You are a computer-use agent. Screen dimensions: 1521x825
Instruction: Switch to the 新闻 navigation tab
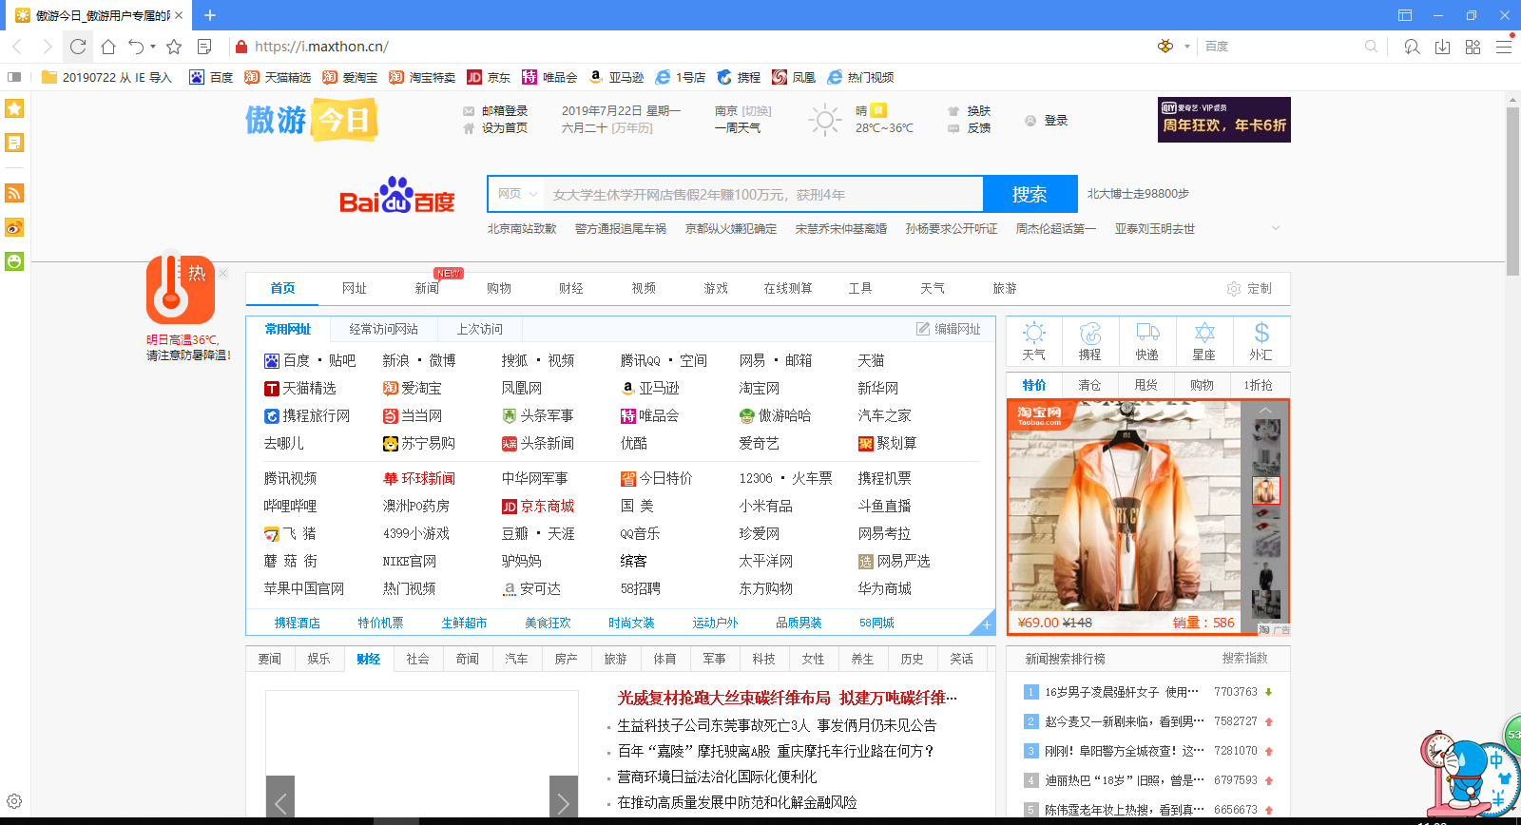click(427, 288)
